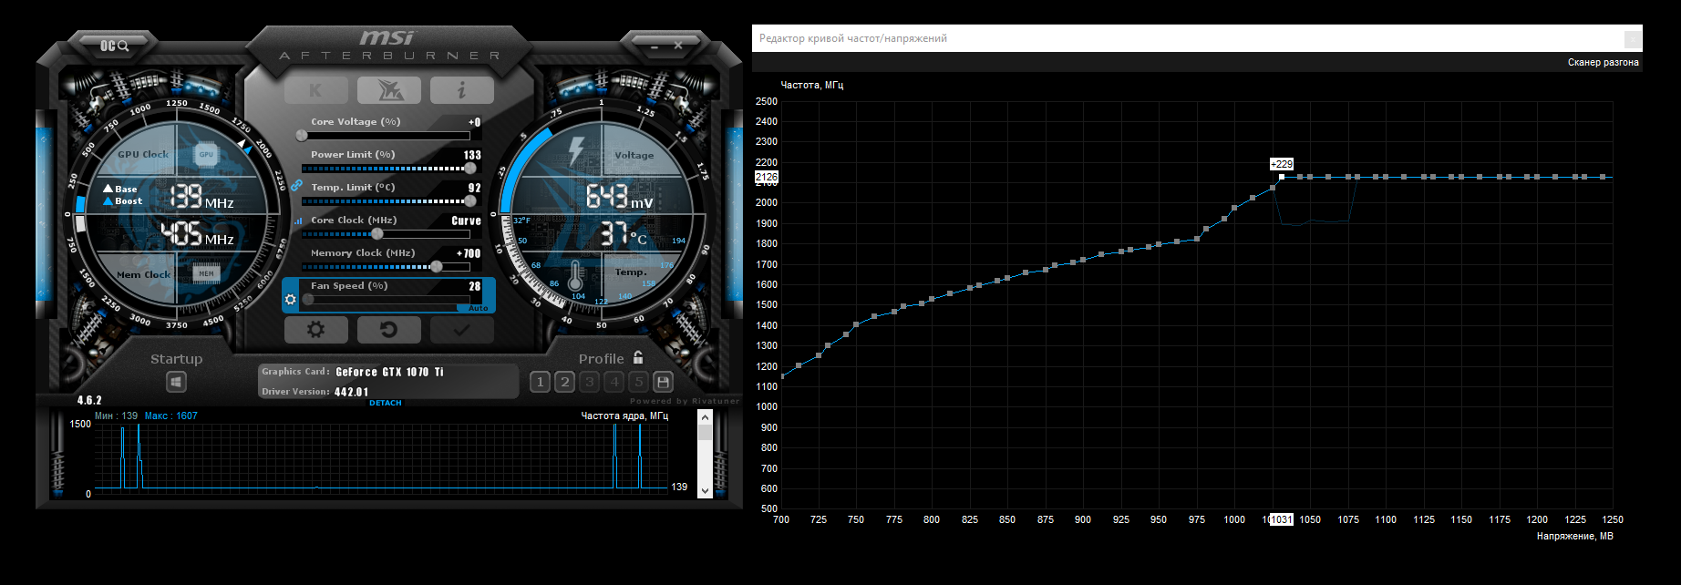Viewport: 1681px width, 585px height.
Task: Open curve editor icon beside Core Clock
Action: 297,221
